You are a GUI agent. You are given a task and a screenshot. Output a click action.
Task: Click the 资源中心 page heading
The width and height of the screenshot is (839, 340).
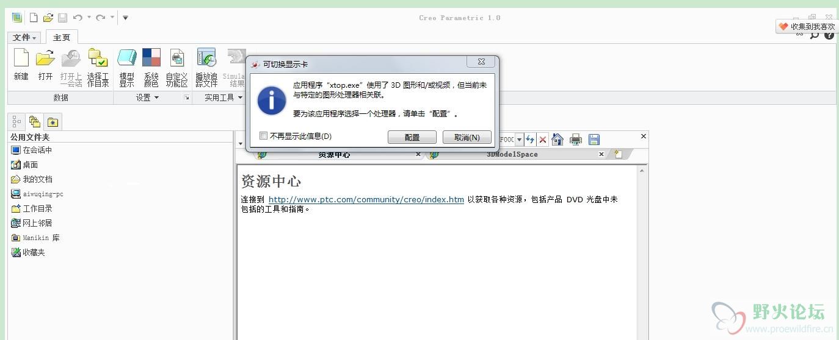point(271,181)
